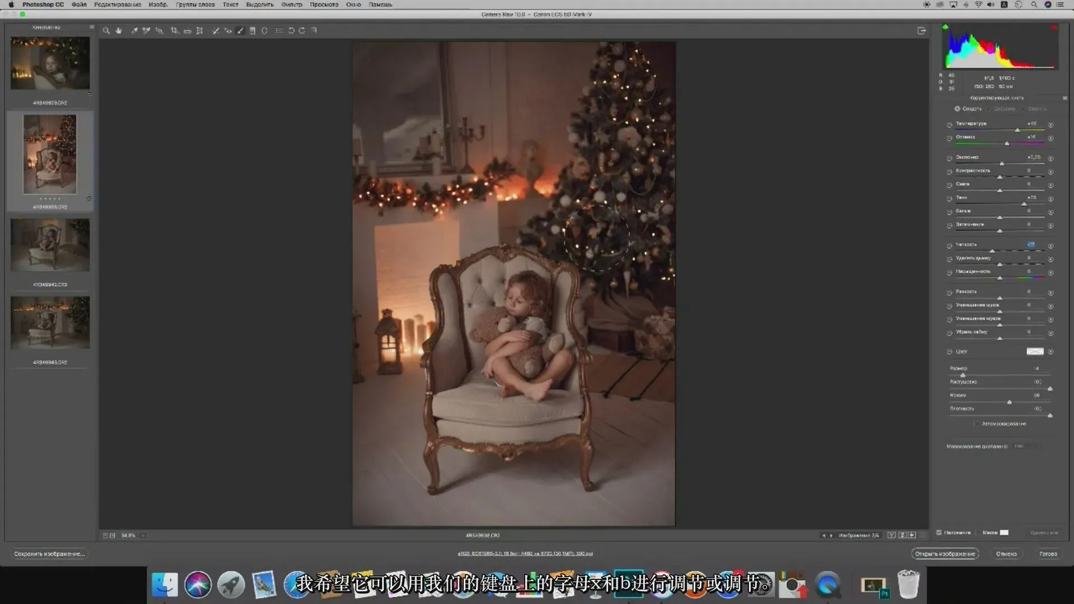The height and width of the screenshot is (604, 1074).
Task: Open the Фильтр menu
Action: pyautogui.click(x=291, y=4)
